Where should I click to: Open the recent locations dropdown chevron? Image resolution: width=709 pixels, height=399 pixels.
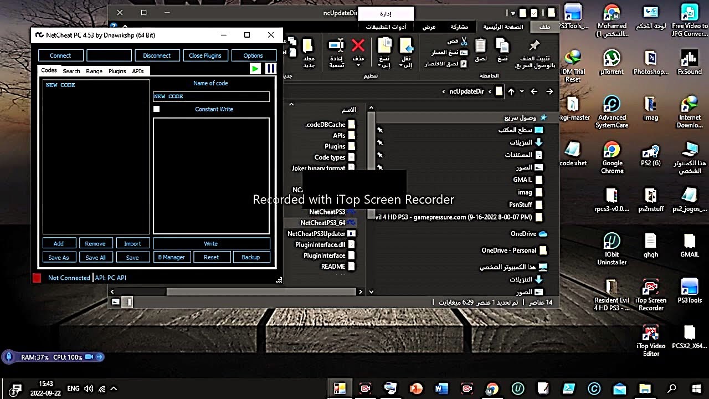click(x=522, y=91)
